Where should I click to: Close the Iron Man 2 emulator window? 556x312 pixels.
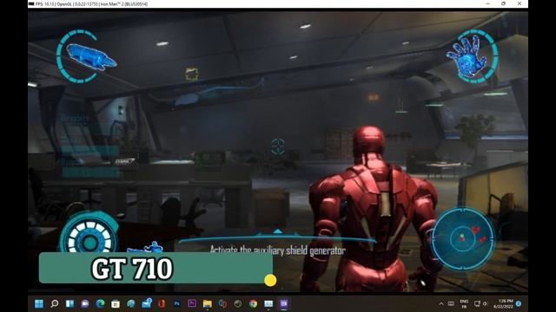tap(520, 3)
